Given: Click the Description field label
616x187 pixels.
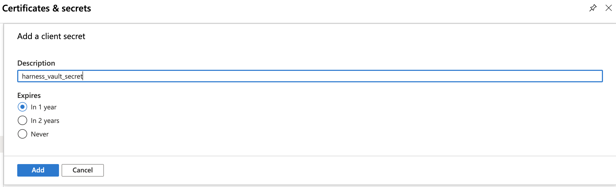Looking at the screenshot, I should point(36,63).
